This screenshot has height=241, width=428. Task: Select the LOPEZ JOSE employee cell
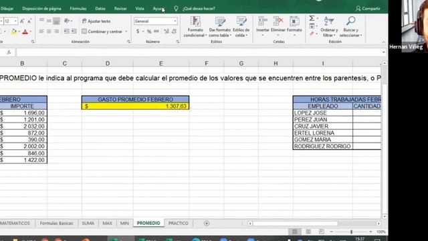coord(323,113)
